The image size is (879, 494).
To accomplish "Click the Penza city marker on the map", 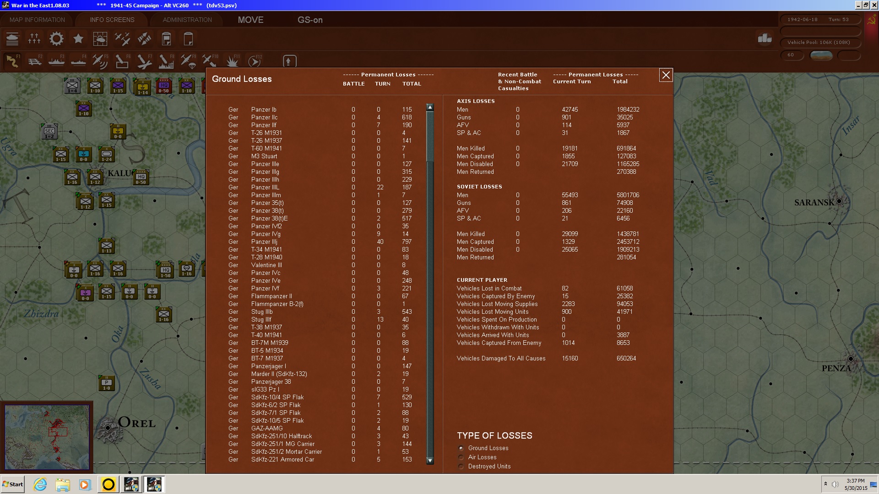I will pyautogui.click(x=851, y=359).
